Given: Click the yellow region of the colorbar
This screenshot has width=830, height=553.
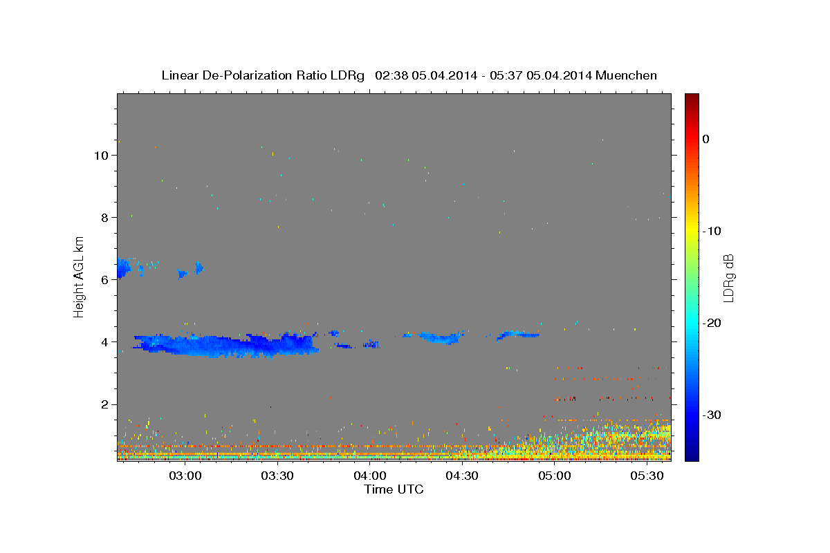Looking at the screenshot, I should (x=692, y=228).
